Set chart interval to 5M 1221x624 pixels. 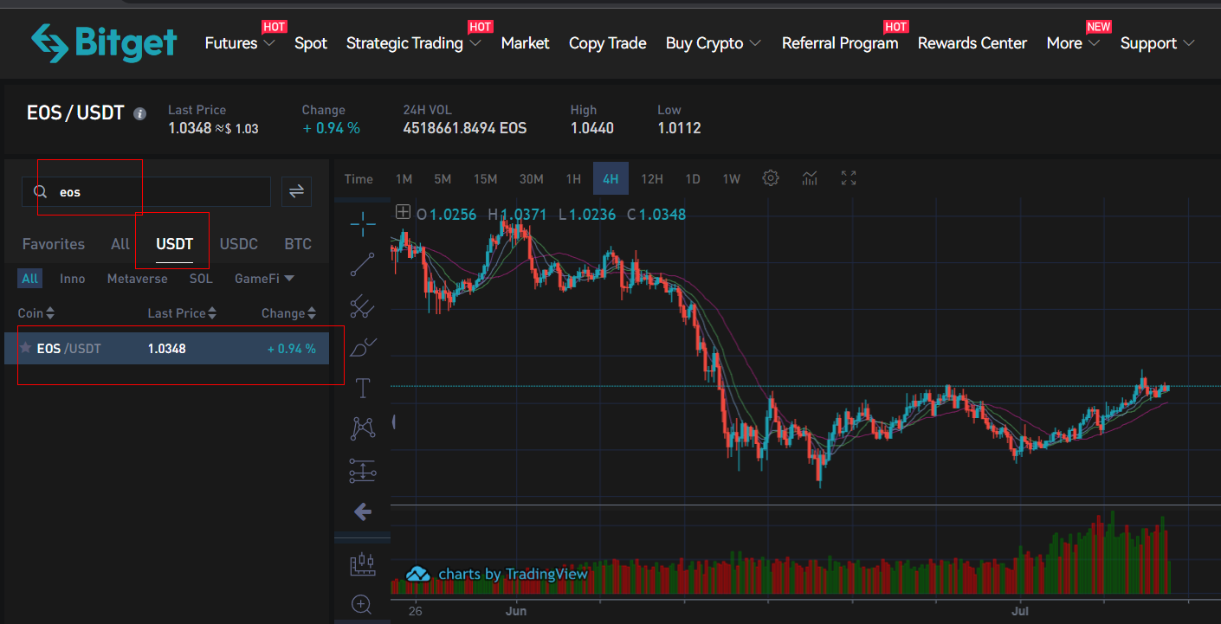[x=443, y=179]
